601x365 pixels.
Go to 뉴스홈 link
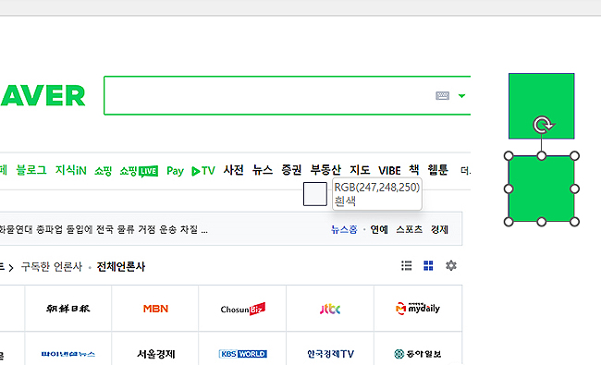344,229
